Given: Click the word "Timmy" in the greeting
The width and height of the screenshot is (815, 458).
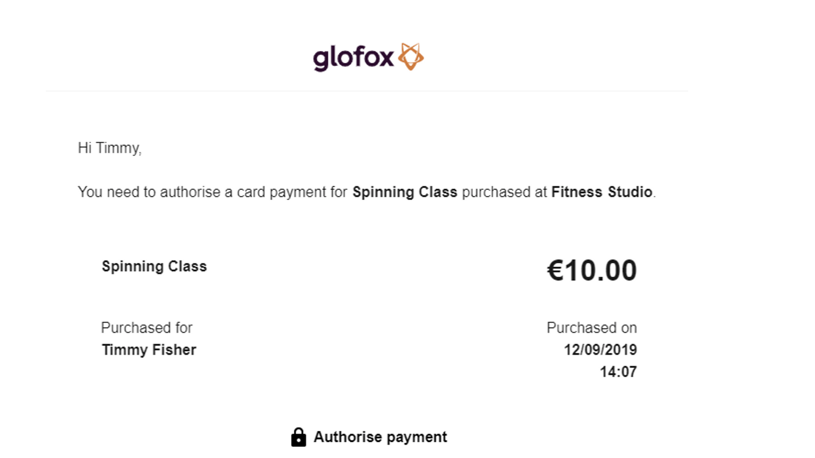Looking at the screenshot, I should pos(118,148).
